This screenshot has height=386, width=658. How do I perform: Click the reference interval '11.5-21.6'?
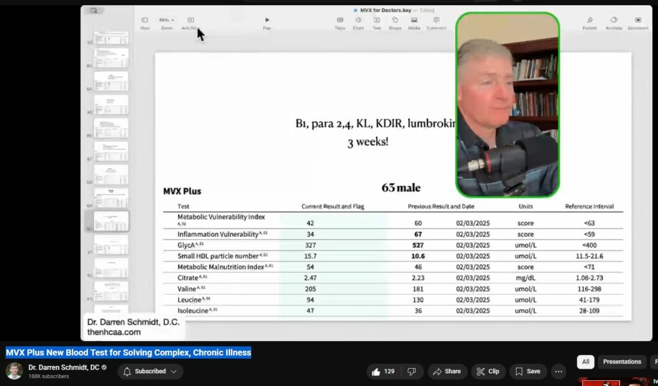click(589, 256)
